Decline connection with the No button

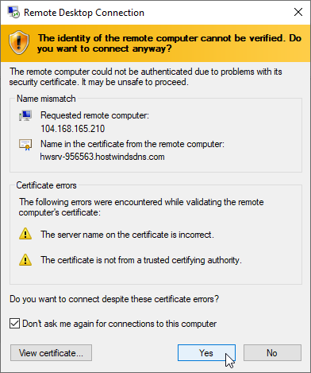click(x=272, y=353)
